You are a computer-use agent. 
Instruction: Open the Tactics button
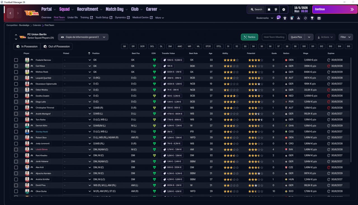(249, 37)
